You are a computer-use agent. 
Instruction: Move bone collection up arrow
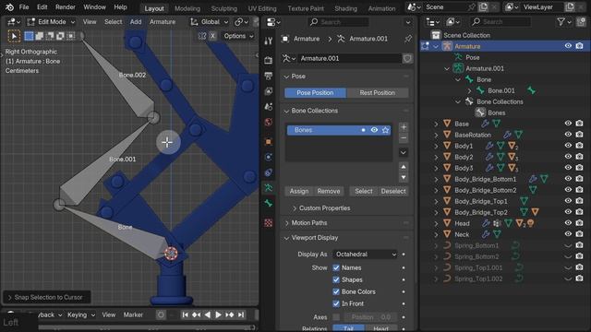(x=404, y=167)
